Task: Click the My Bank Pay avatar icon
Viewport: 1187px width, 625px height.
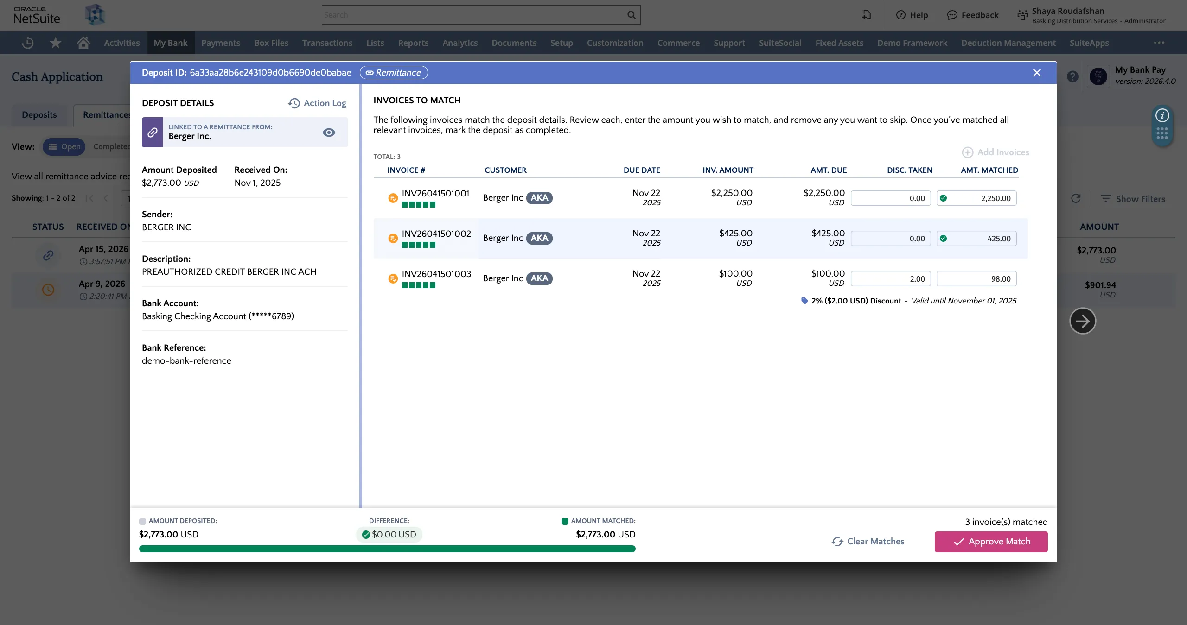Action: tap(1098, 76)
